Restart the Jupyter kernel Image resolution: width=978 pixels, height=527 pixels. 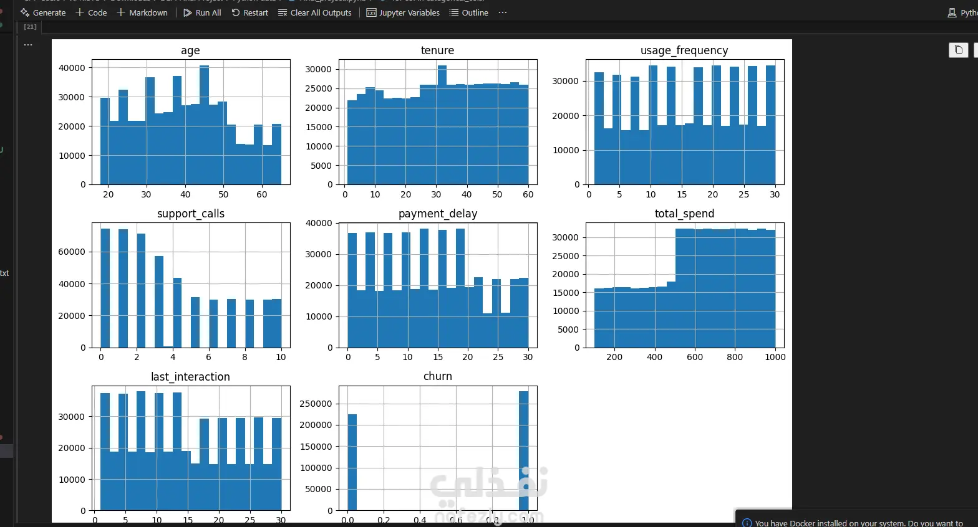pos(249,12)
